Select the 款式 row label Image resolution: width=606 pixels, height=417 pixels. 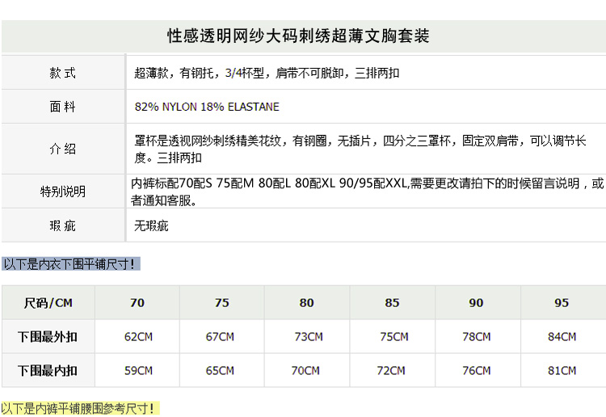[x=62, y=73]
